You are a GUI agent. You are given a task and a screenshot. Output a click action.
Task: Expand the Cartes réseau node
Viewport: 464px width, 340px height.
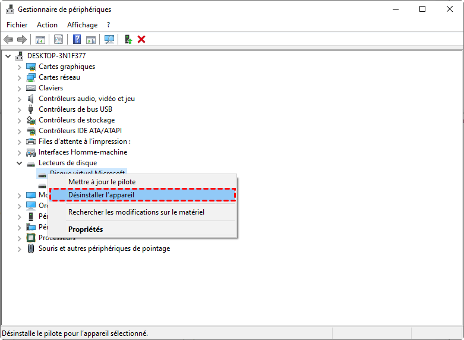(19, 78)
